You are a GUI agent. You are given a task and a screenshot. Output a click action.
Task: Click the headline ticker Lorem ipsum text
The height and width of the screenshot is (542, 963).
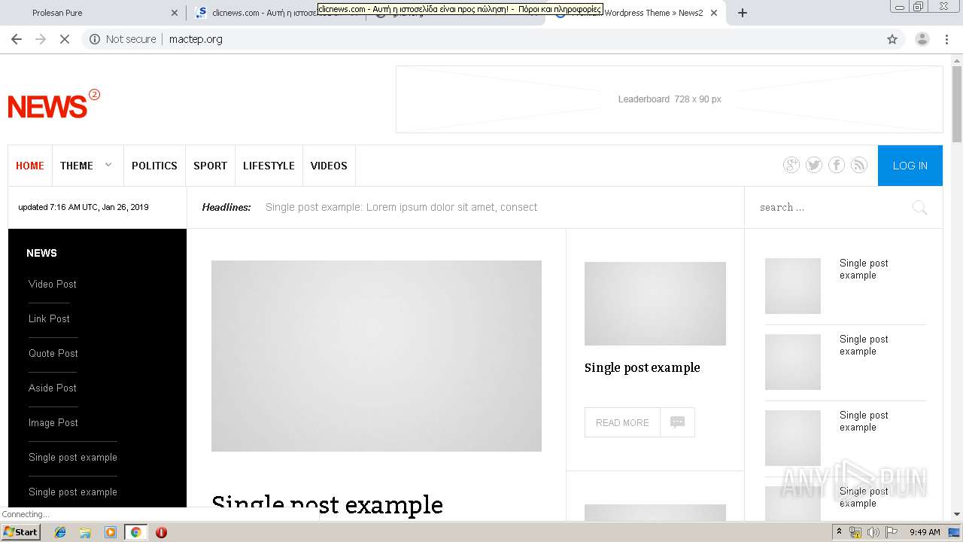[x=401, y=207]
